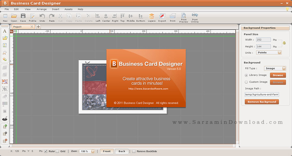Click the Paste toolbar icon
Viewport: 292px width, 156px height.
pos(79,18)
